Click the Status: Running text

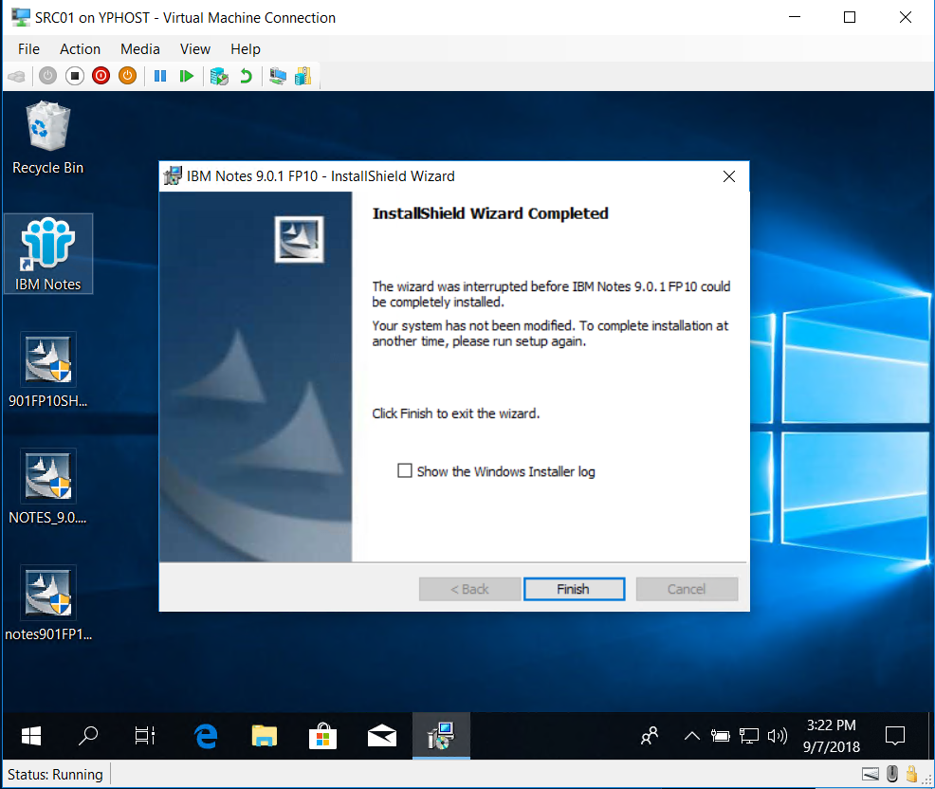pyautogui.click(x=55, y=774)
